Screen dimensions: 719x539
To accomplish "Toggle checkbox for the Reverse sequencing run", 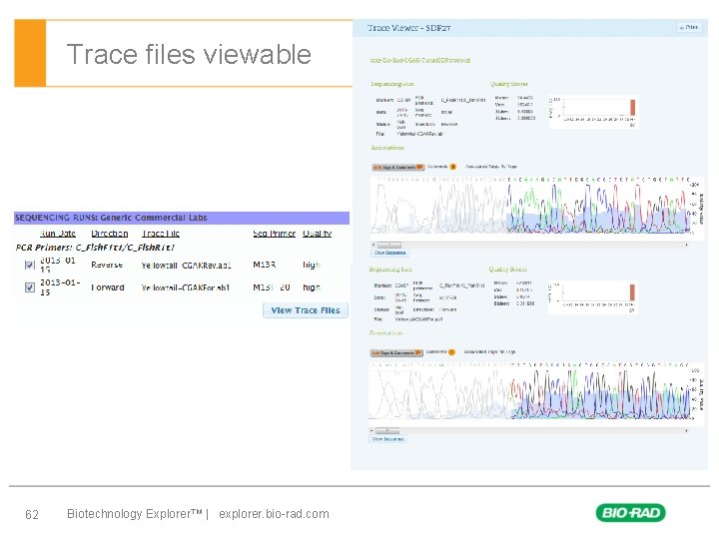I will point(29,265).
